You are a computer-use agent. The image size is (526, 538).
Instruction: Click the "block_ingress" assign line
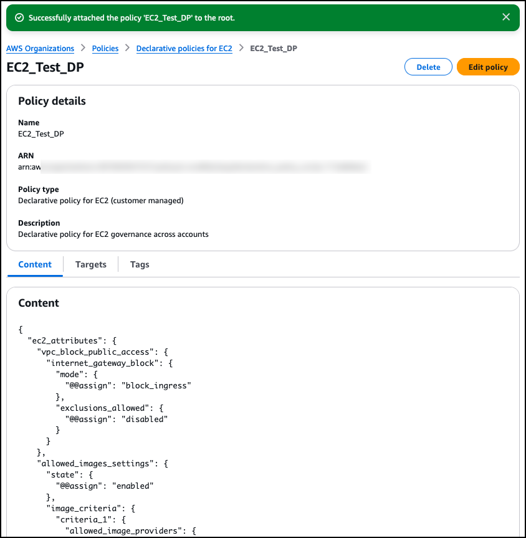tap(128, 386)
